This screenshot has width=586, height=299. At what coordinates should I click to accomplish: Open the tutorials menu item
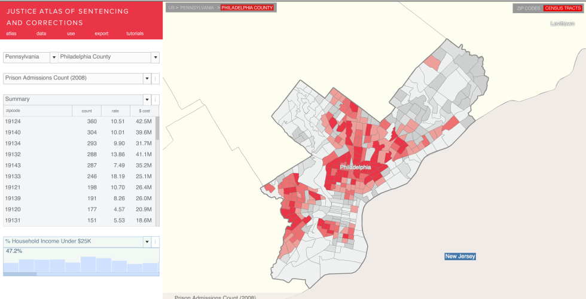[135, 33]
